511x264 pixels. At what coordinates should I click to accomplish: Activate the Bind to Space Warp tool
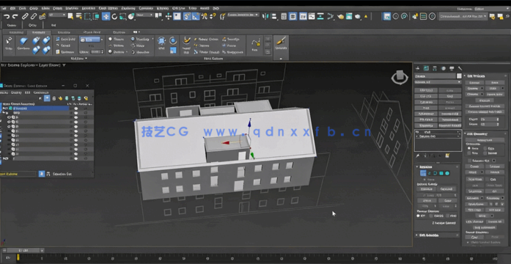[x=43, y=16]
